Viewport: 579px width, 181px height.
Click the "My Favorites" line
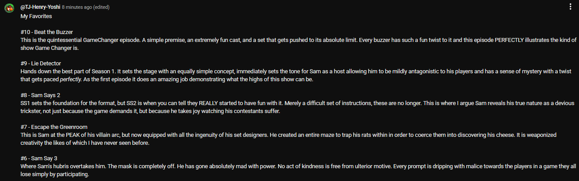(x=36, y=16)
